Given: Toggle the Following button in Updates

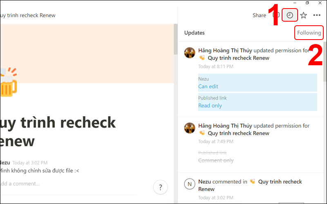Looking at the screenshot, I should pos(309,33).
